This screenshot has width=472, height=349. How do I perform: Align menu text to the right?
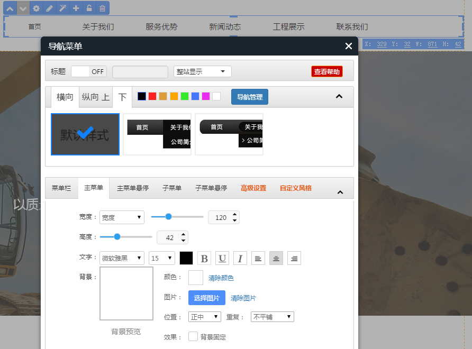coord(294,258)
